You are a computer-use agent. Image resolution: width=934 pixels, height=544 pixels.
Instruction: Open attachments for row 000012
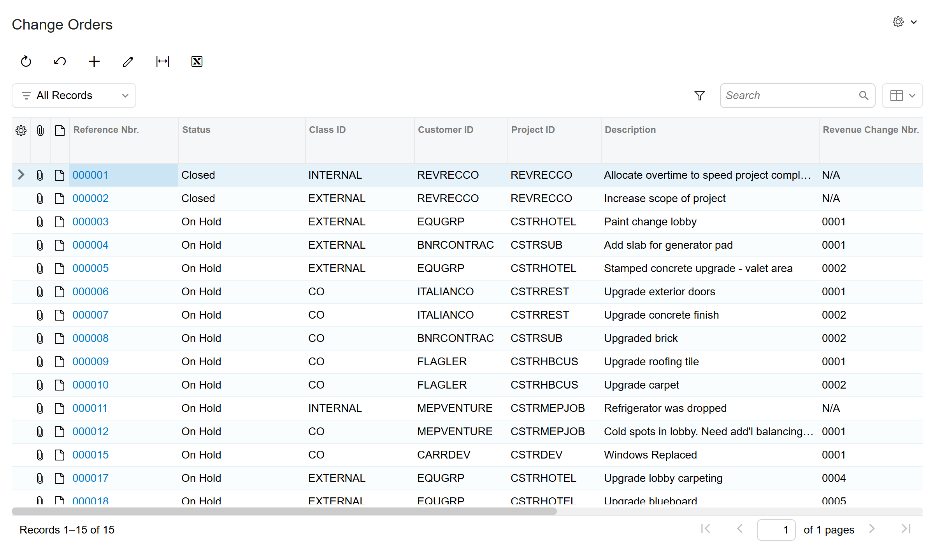point(40,432)
